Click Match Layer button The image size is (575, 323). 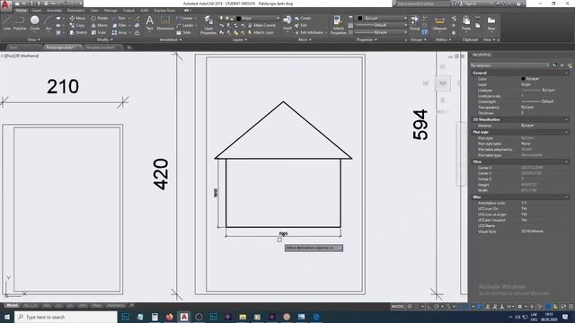(x=261, y=32)
